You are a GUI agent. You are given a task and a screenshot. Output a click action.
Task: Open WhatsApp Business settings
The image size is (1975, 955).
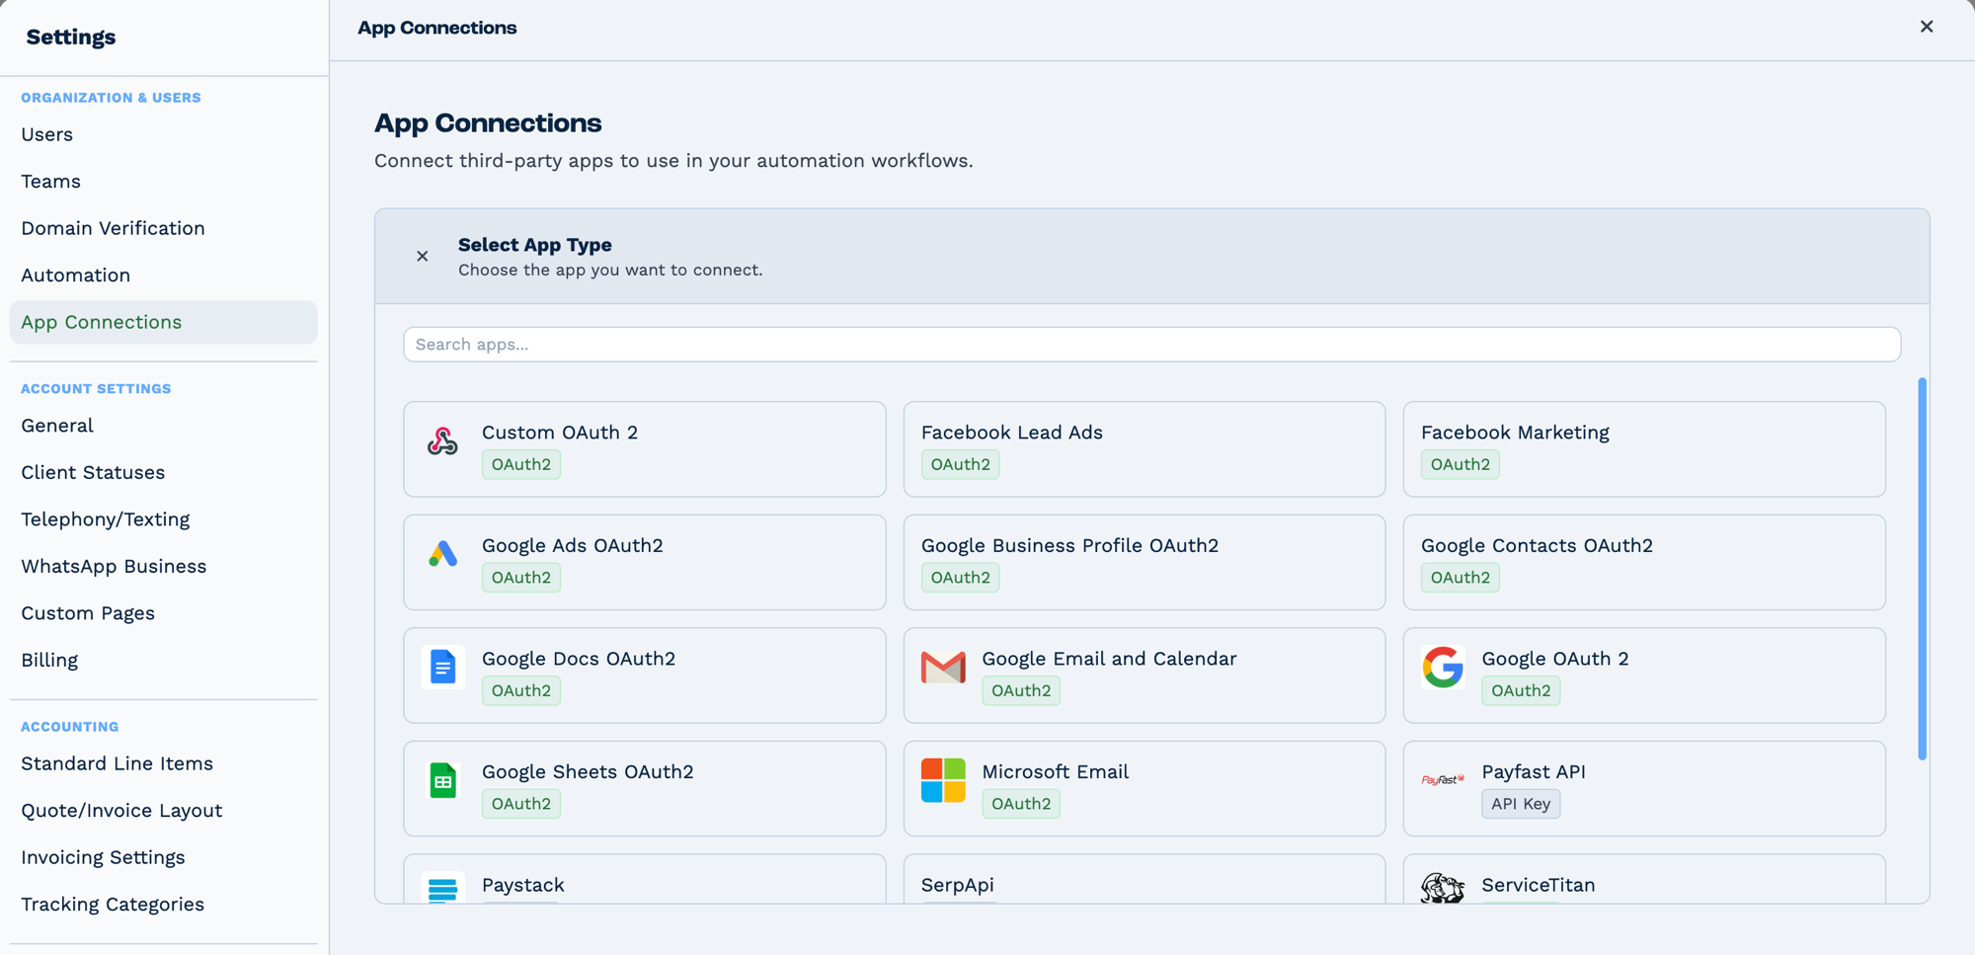tap(115, 566)
